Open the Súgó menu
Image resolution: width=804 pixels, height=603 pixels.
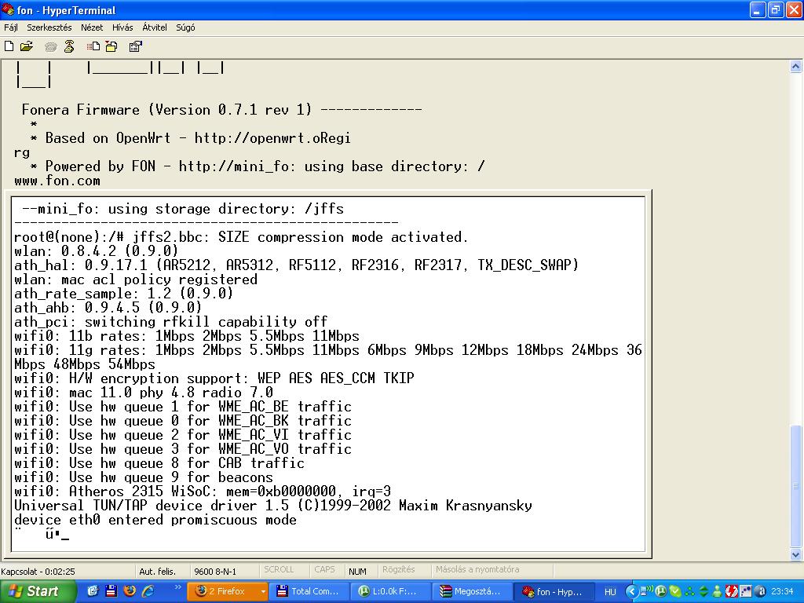point(185,27)
